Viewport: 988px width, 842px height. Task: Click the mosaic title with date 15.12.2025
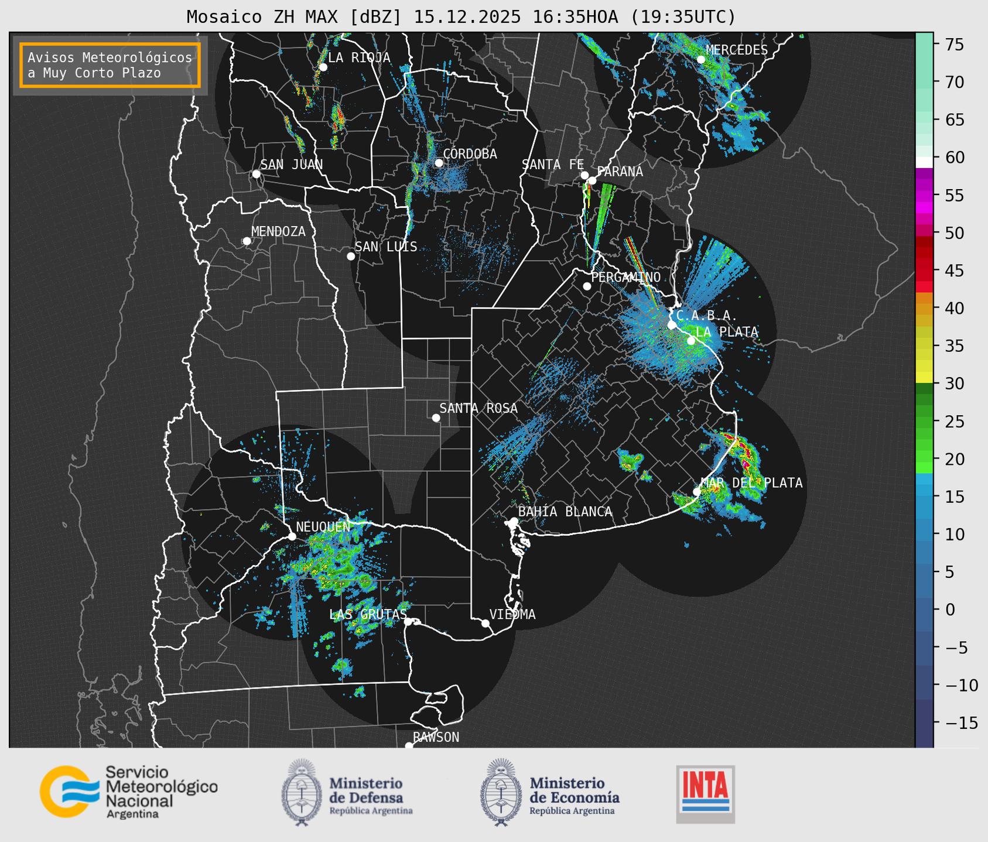pyautogui.click(x=461, y=17)
